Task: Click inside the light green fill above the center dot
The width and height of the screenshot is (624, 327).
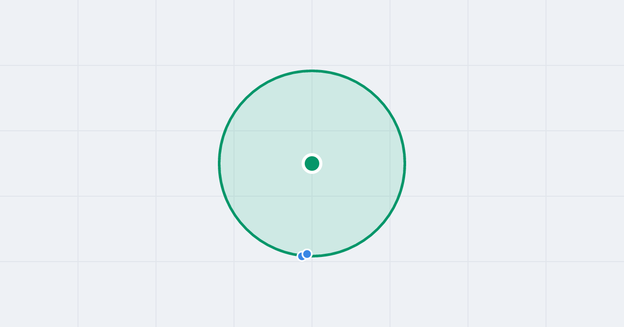Action: click(x=312, y=114)
